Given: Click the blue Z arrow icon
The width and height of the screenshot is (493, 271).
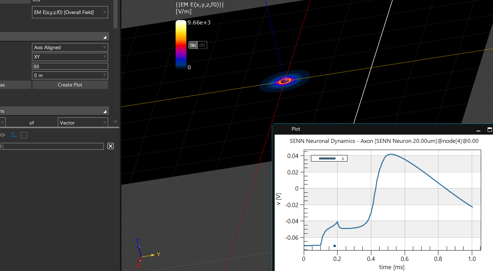Looking at the screenshot, I should click(x=13, y=135).
